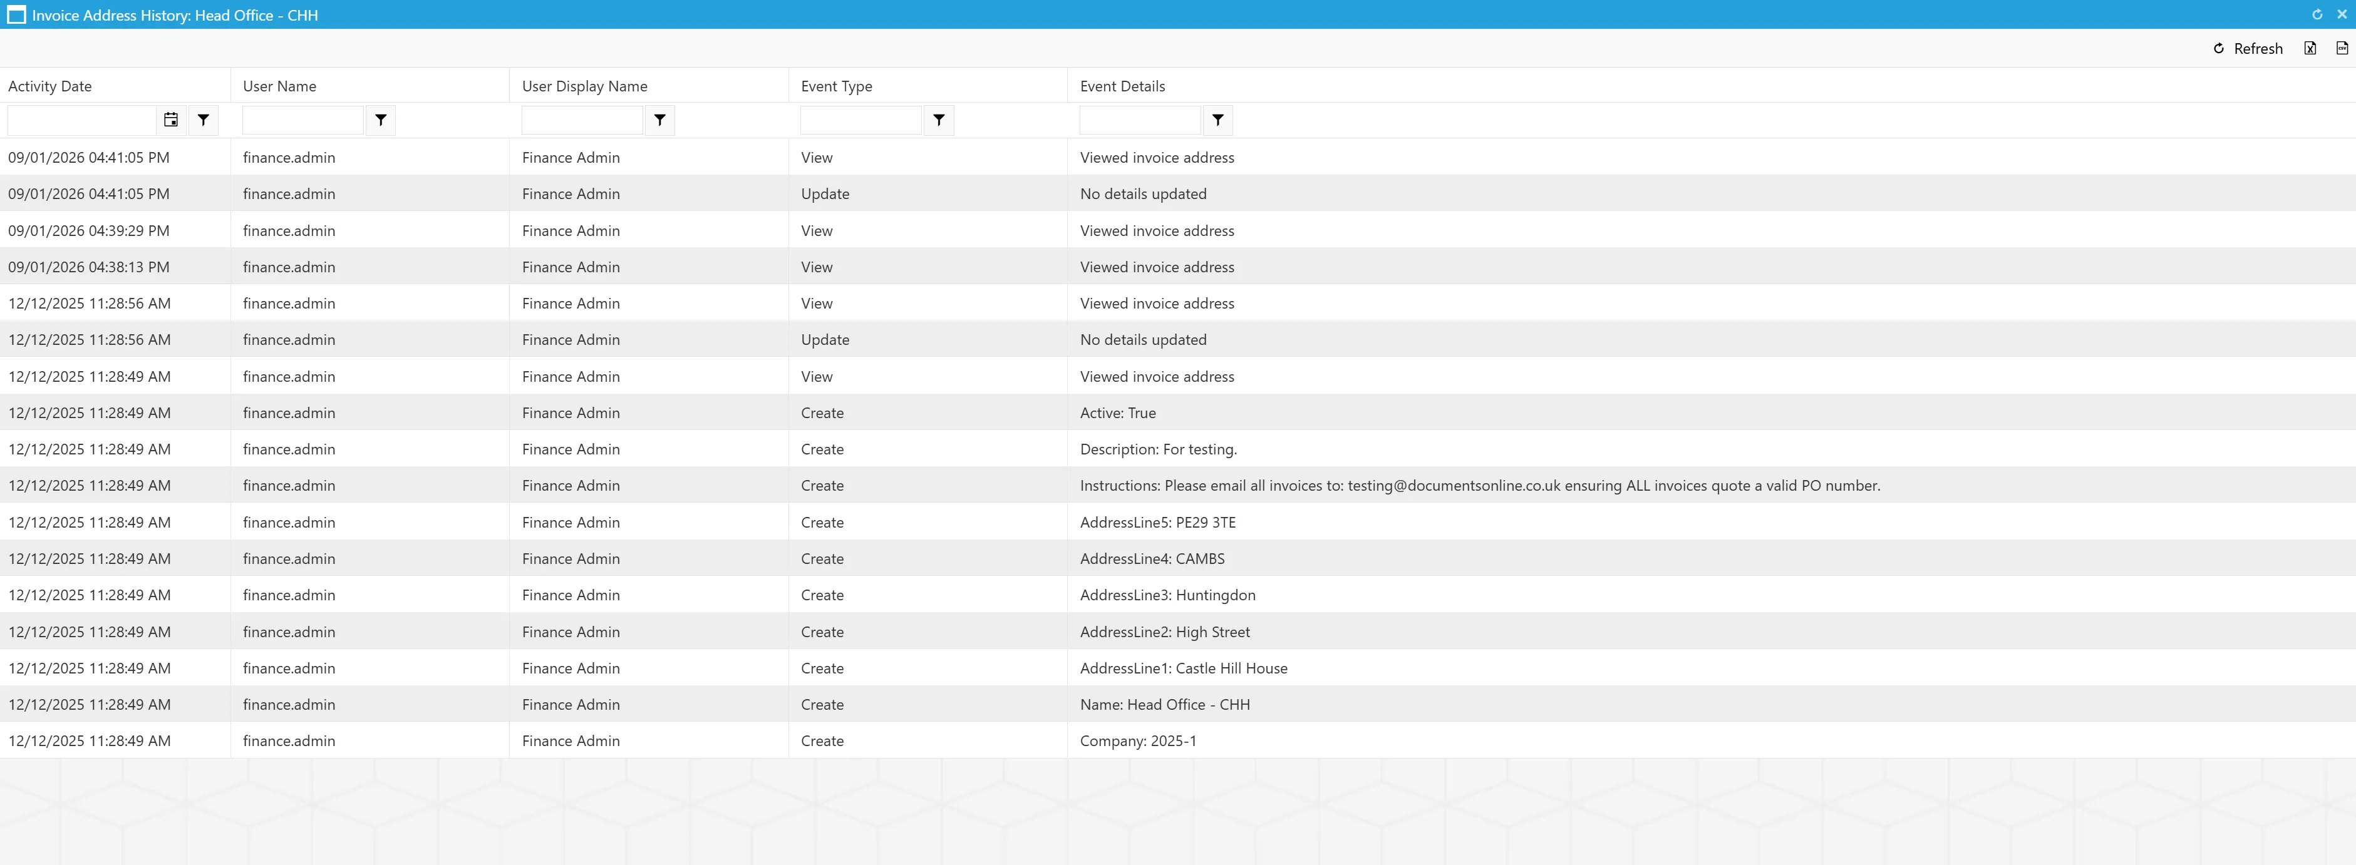Open the Event Type filter options

pos(939,120)
